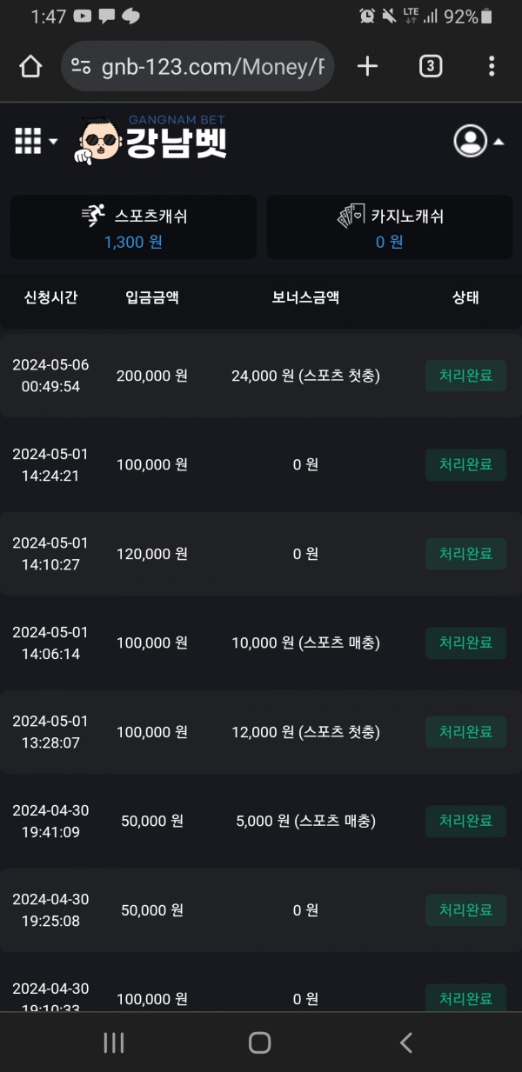Open the browser three-dot menu

click(492, 67)
